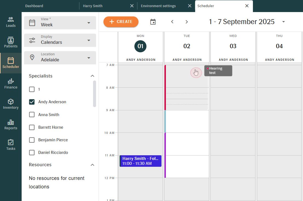Open the Location Adelaide dropdown
Screen dimensions: 303x201
point(60,58)
